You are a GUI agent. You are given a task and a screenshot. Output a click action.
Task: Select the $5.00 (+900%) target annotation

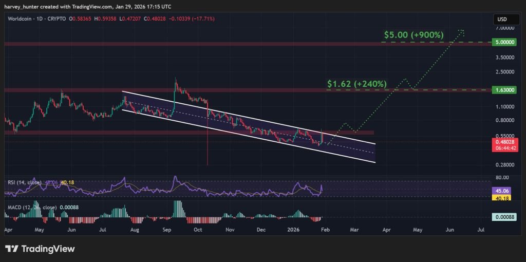coord(414,35)
